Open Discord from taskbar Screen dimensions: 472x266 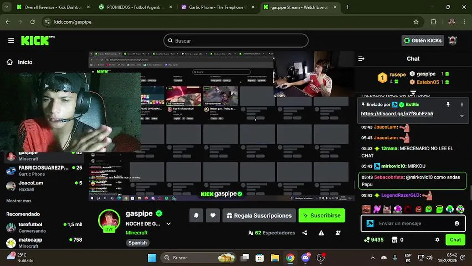tap(305, 258)
